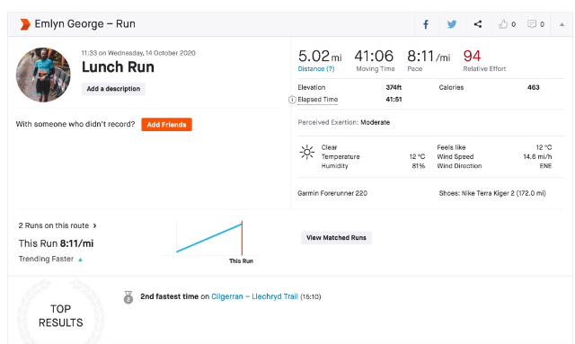Screen dimensions: 575x344
Task: Open the Cilgerran – Llechryd Trail segment link
Action: point(254,296)
